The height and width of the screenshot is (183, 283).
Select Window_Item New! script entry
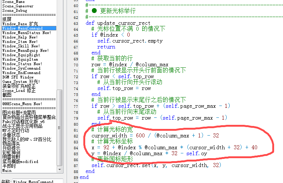[20, 42]
